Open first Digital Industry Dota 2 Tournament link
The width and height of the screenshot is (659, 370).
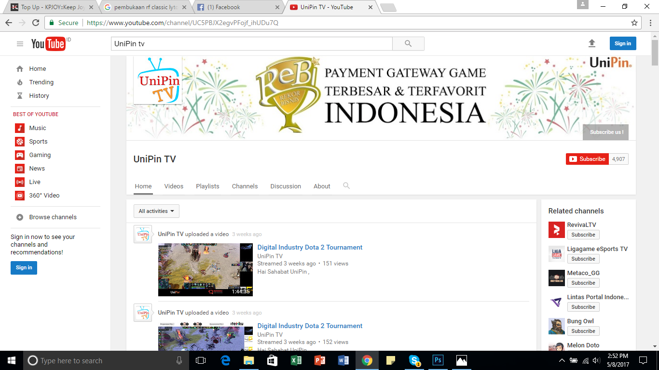pyautogui.click(x=310, y=248)
